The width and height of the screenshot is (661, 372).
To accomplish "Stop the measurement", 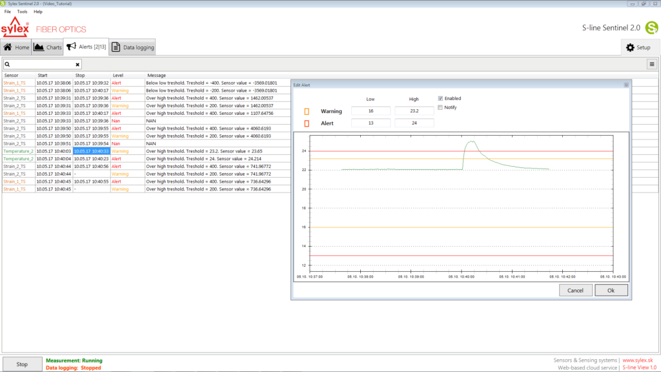I will (22, 364).
